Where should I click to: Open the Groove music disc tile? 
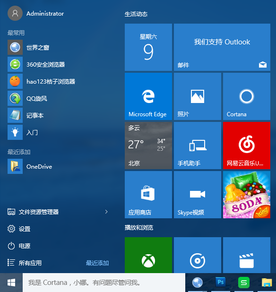coord(198,255)
